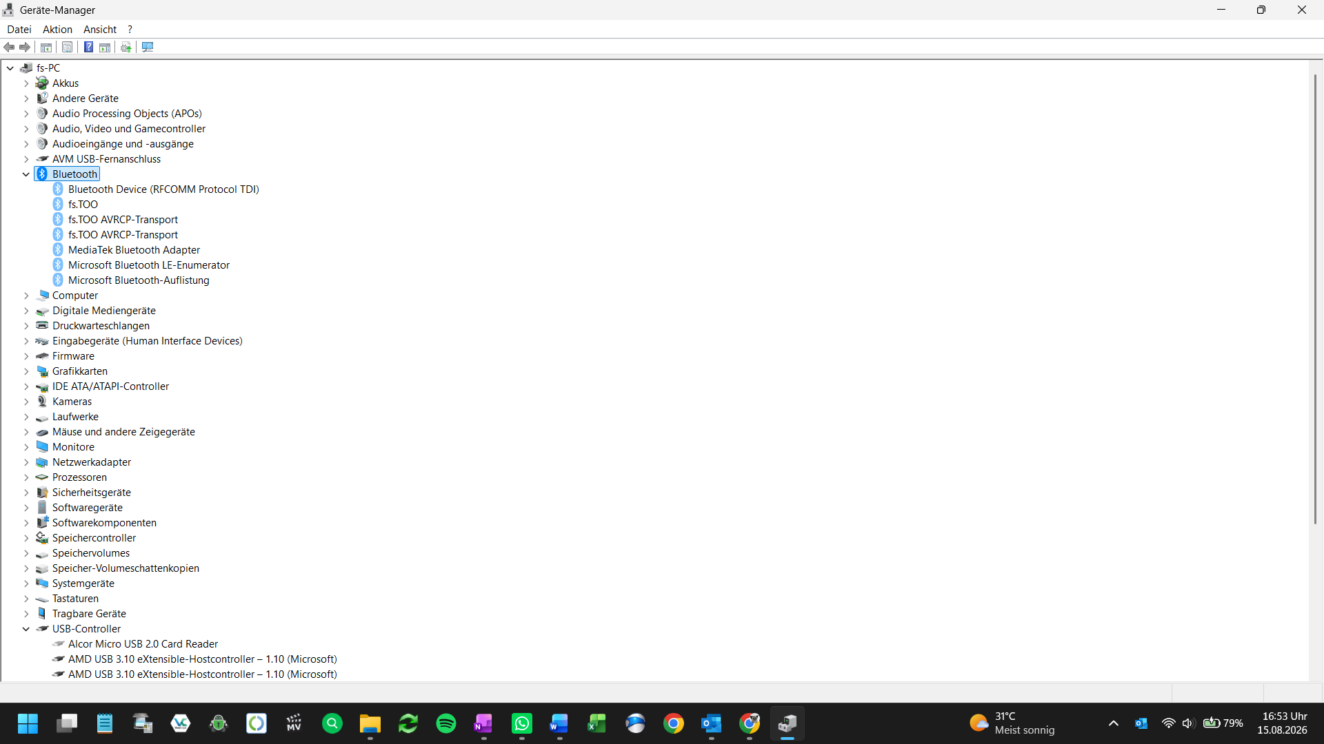Open the Windows Start menu
The height and width of the screenshot is (744, 1324).
click(28, 723)
